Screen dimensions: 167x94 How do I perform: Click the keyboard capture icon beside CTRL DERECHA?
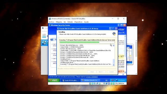[114, 84]
